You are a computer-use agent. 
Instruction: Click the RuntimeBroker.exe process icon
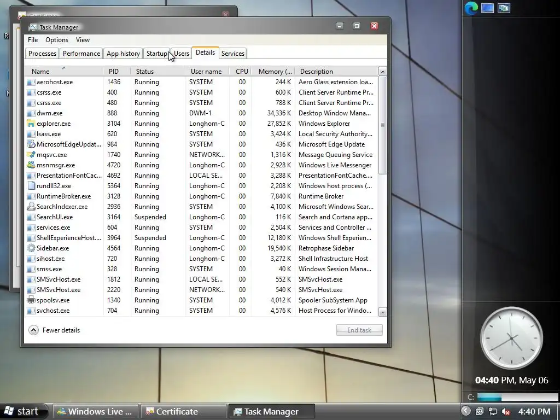(x=31, y=196)
